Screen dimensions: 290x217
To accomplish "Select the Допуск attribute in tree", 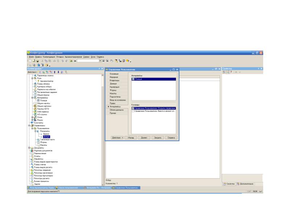I will coord(46,137).
